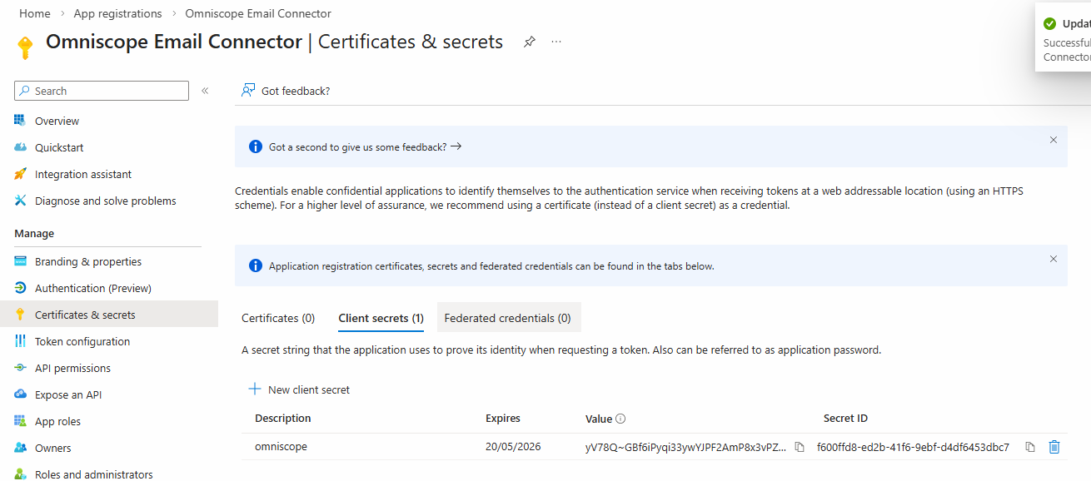This screenshot has width=1091, height=481.
Task: Pin the Certificates & secrets page
Action: pos(529,42)
